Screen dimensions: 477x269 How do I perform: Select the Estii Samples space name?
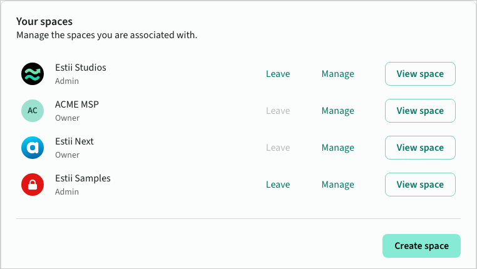tap(83, 178)
